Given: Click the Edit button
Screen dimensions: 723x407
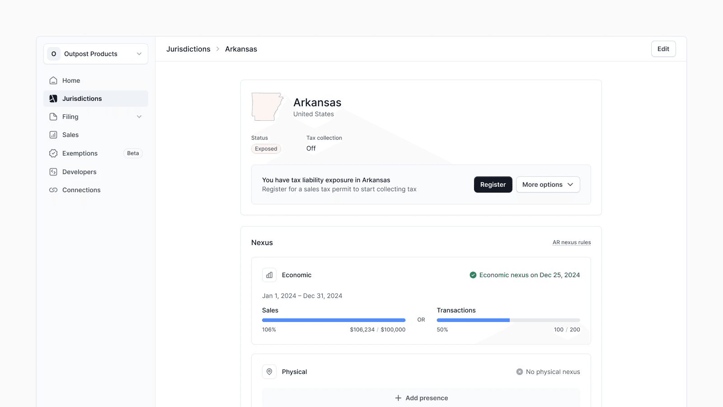Looking at the screenshot, I should [x=663, y=49].
